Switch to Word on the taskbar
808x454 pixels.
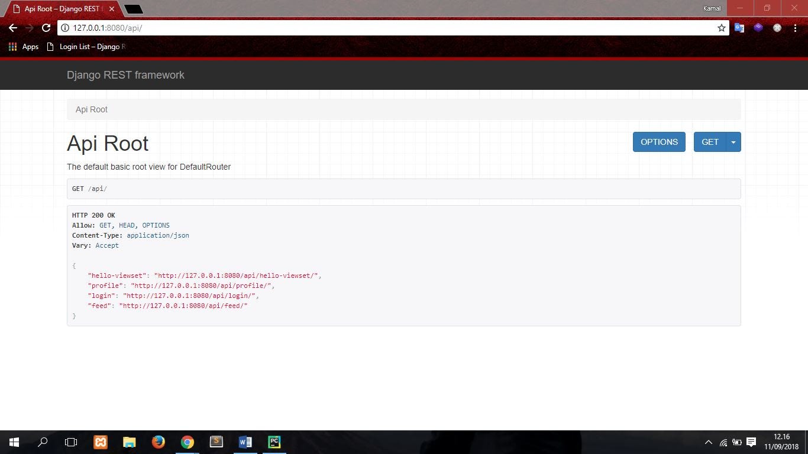coord(245,442)
